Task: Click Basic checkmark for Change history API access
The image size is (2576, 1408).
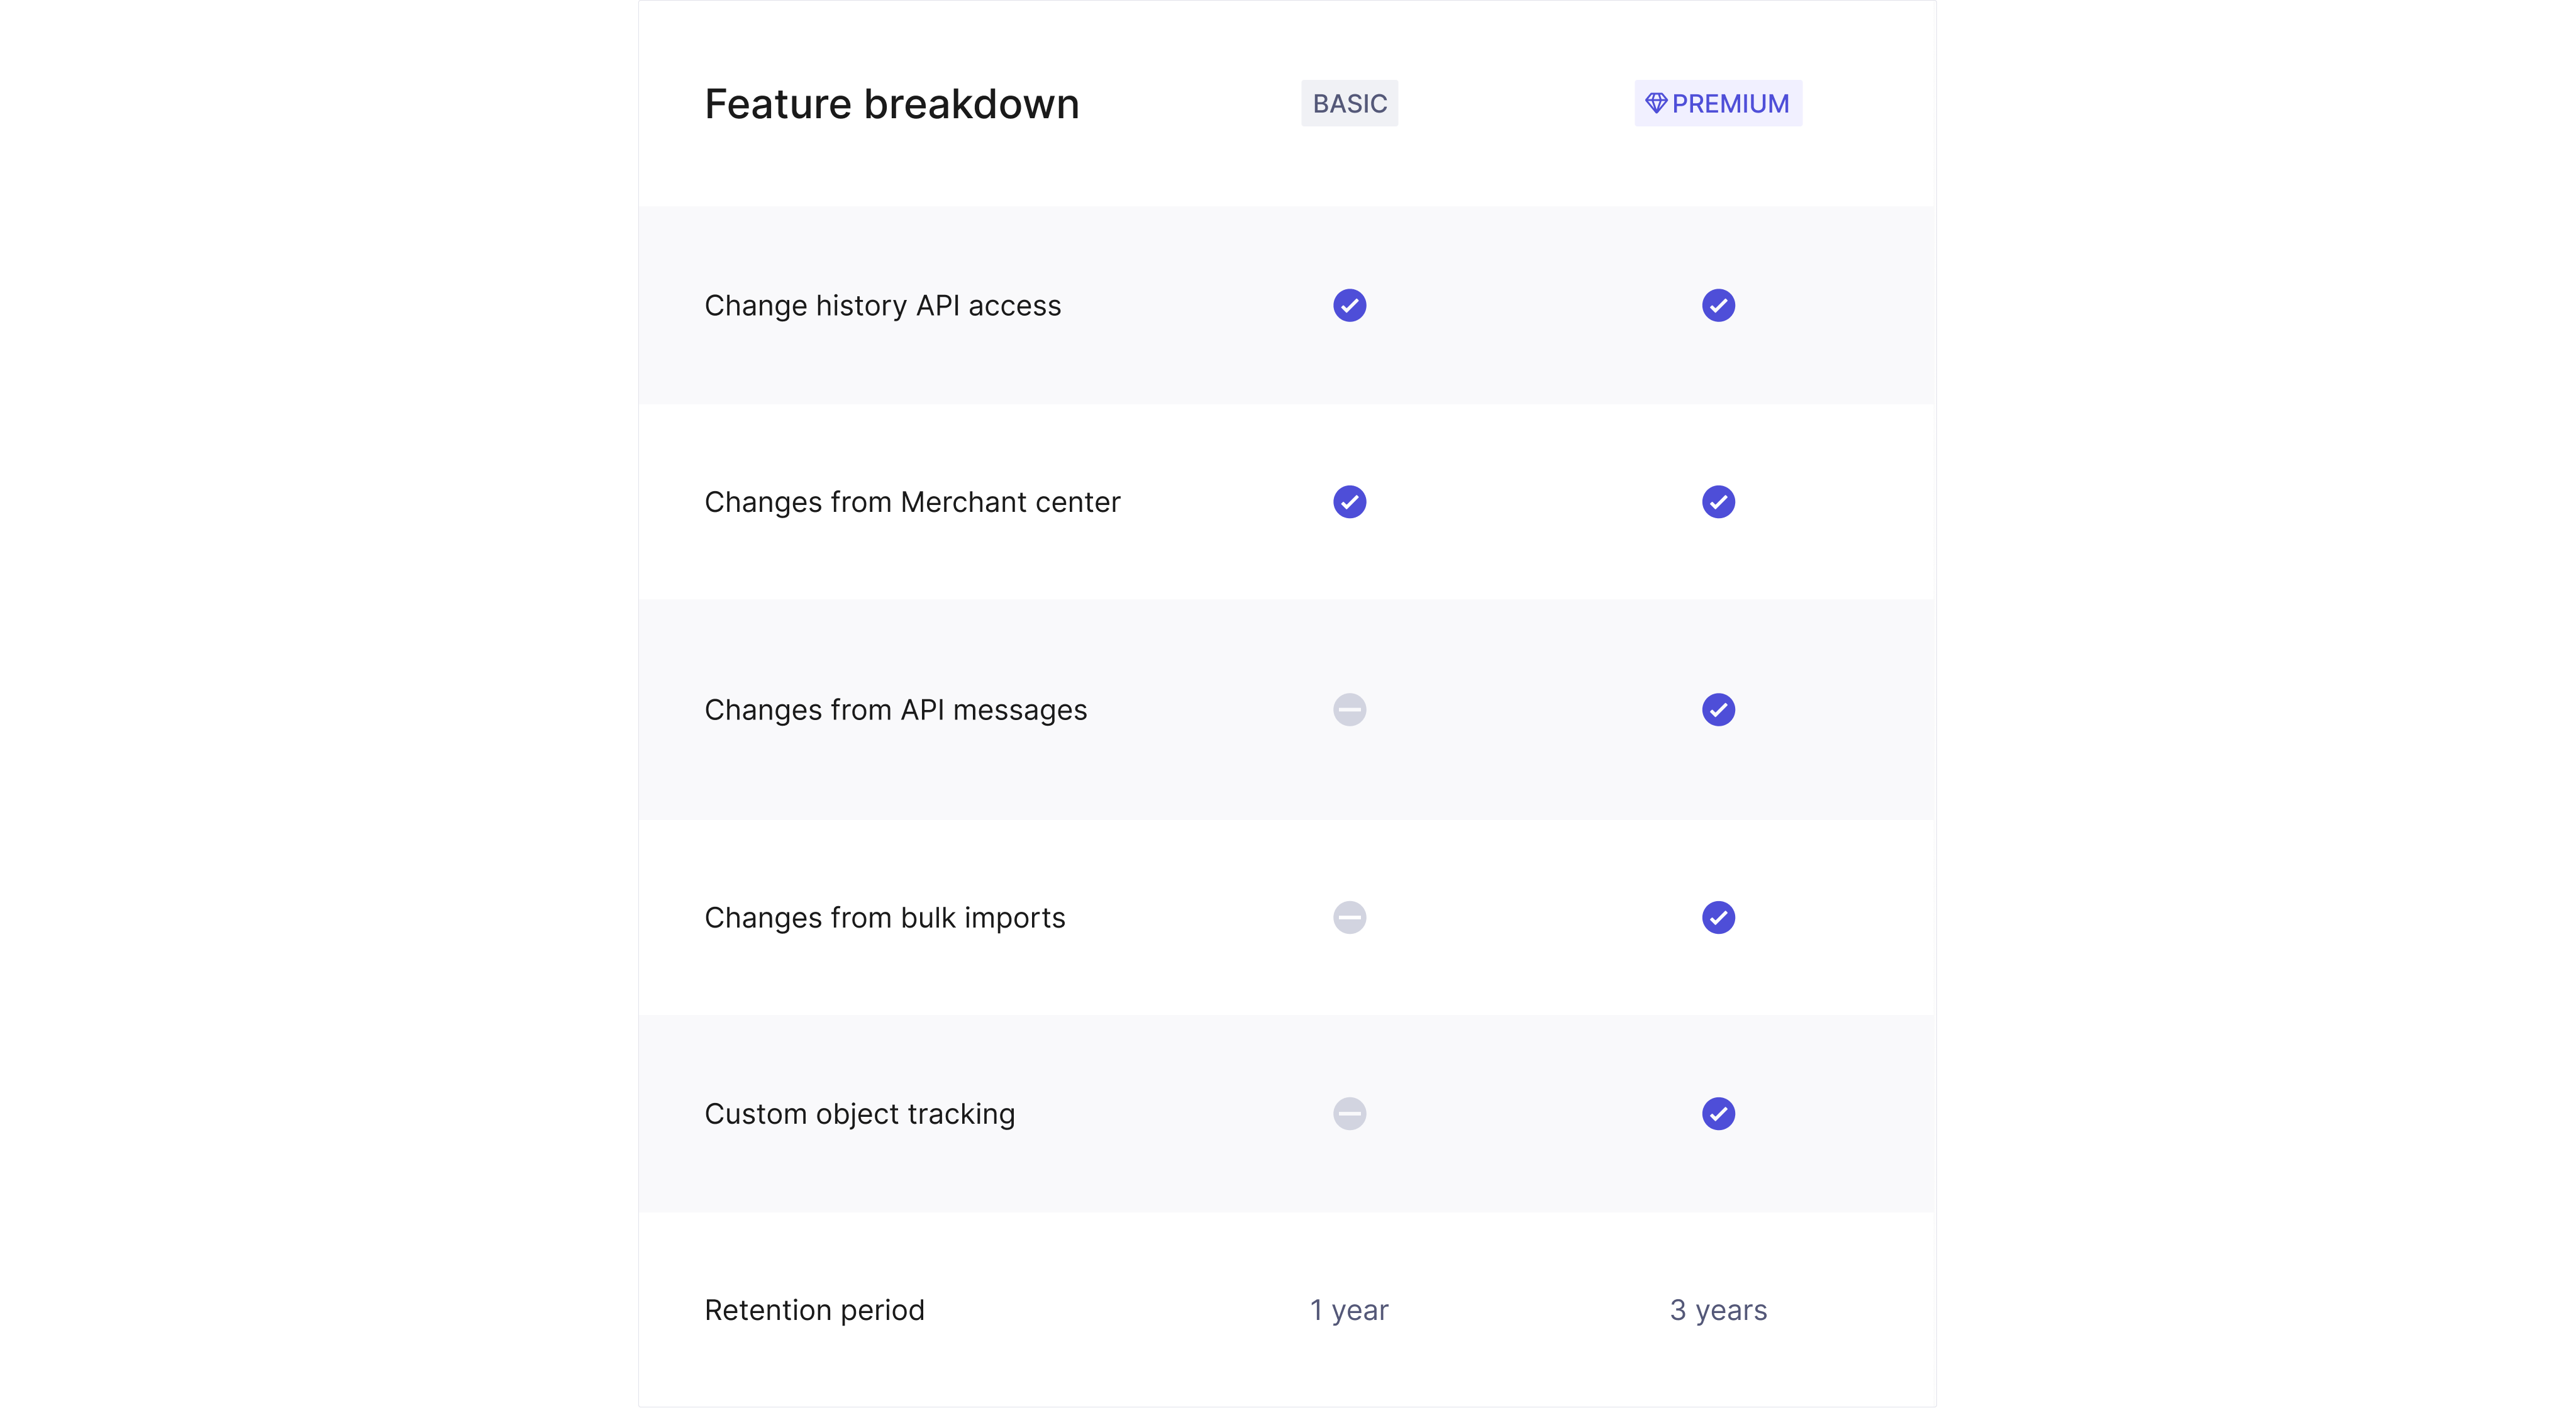Action: (x=1349, y=305)
